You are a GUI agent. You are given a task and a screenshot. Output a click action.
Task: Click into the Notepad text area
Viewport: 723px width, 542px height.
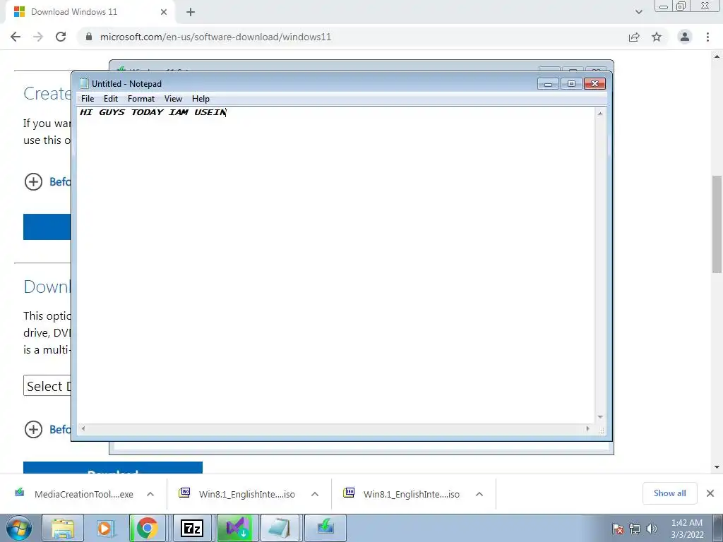pos(335,265)
